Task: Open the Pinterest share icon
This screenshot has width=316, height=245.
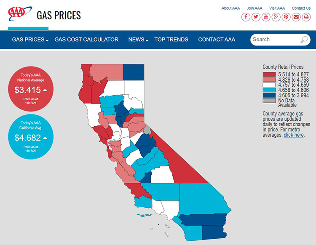Action: pos(286,17)
